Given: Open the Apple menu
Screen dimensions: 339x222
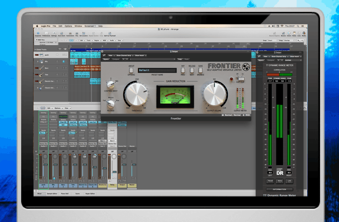Looking at the screenshot, I should coord(37,26).
